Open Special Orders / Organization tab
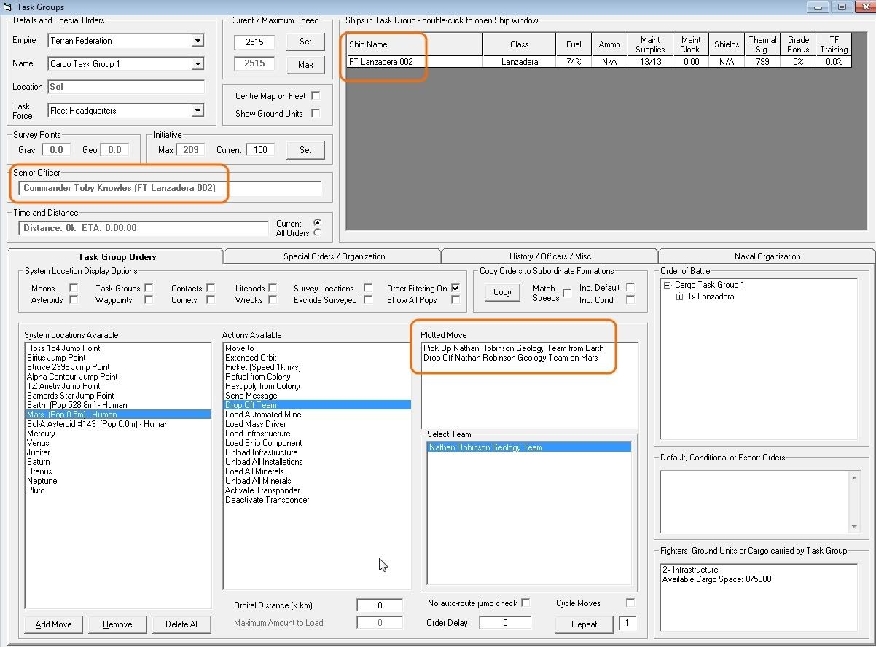The image size is (876, 647). pyautogui.click(x=334, y=256)
